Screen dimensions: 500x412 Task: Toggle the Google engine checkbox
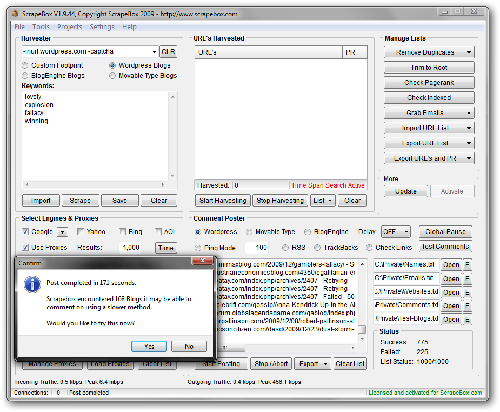tap(25, 232)
